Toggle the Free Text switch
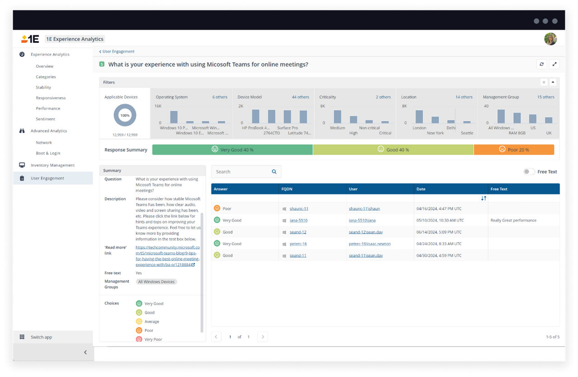This screenshot has width=578, height=377. 529,172
